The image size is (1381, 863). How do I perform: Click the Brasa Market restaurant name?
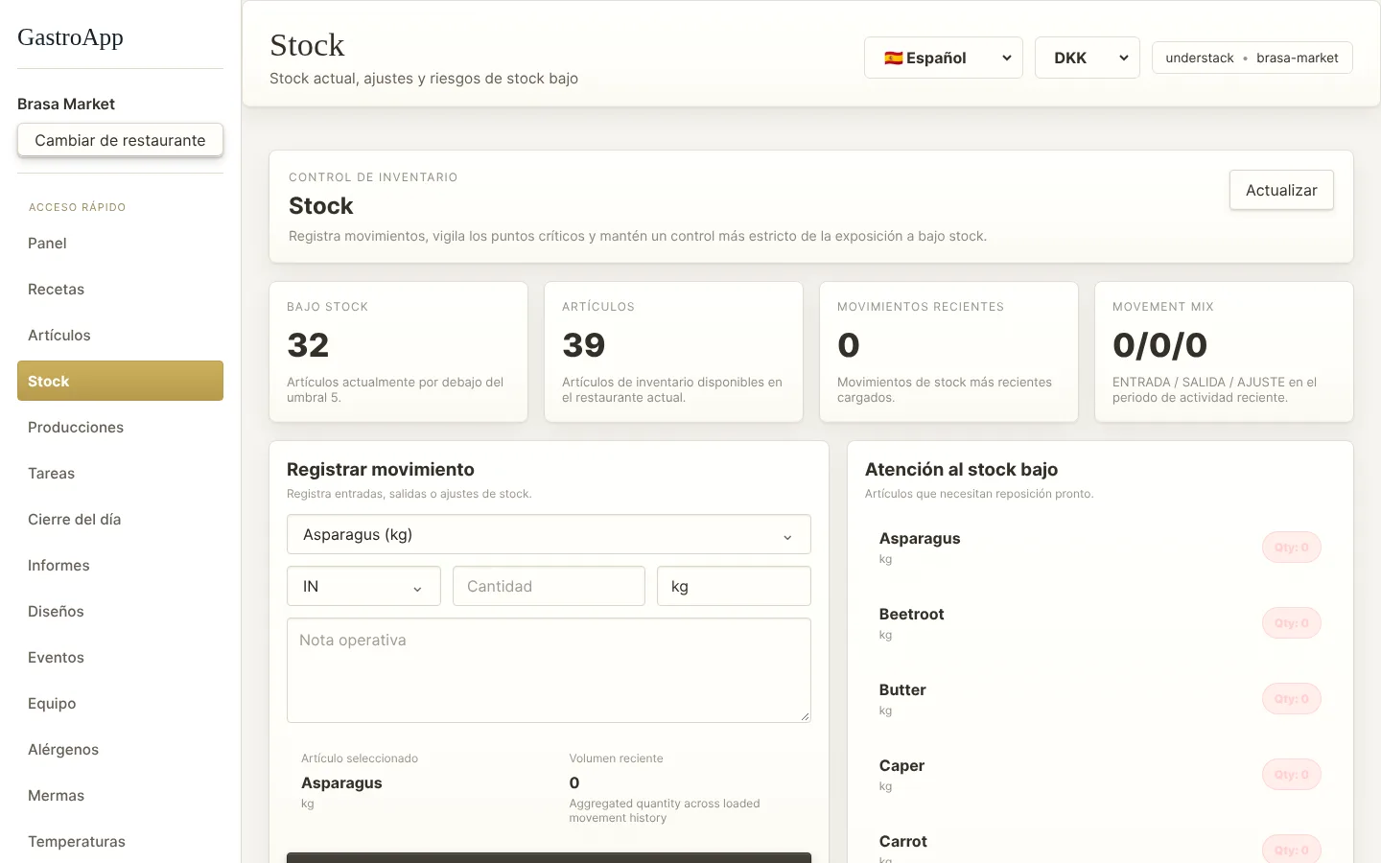[x=66, y=104]
